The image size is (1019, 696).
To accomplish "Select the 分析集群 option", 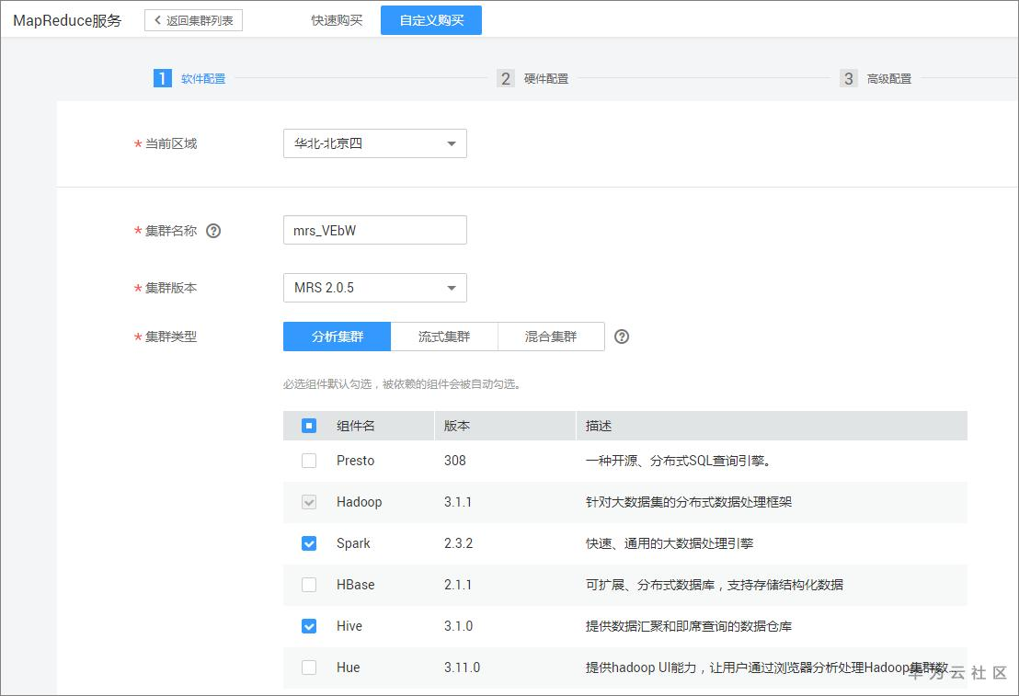I will click(337, 337).
